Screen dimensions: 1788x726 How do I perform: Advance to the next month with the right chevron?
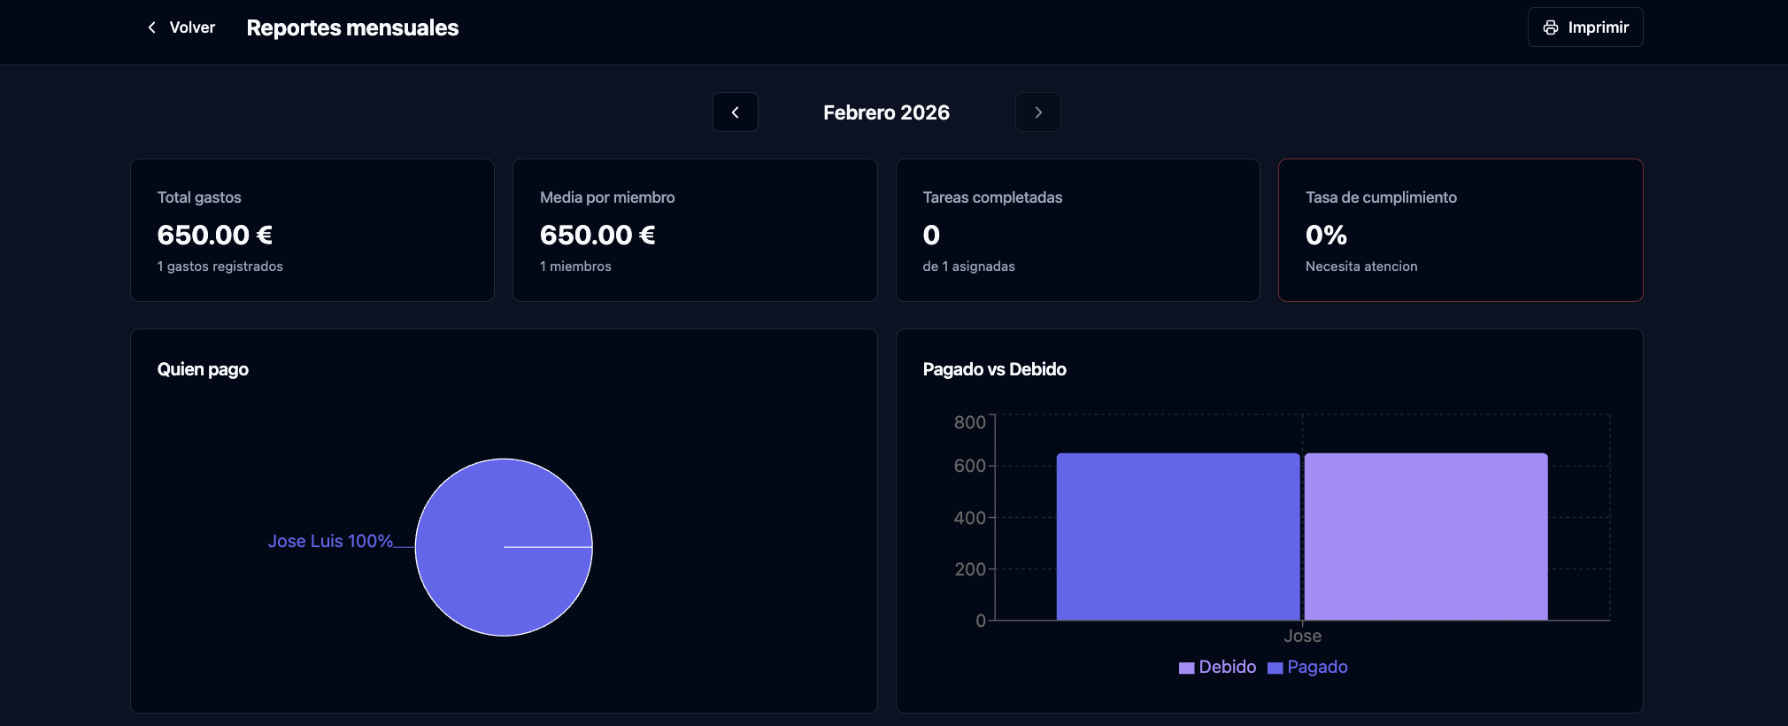point(1037,112)
